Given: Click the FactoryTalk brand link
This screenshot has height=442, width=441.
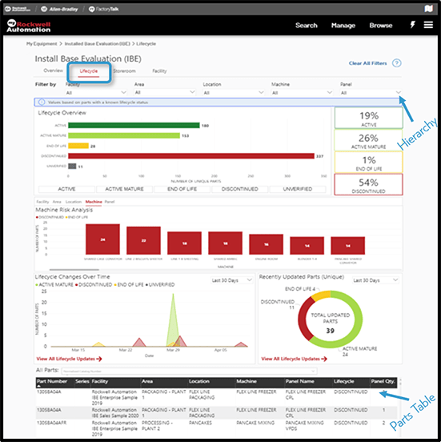Looking at the screenshot, I should (x=104, y=9).
